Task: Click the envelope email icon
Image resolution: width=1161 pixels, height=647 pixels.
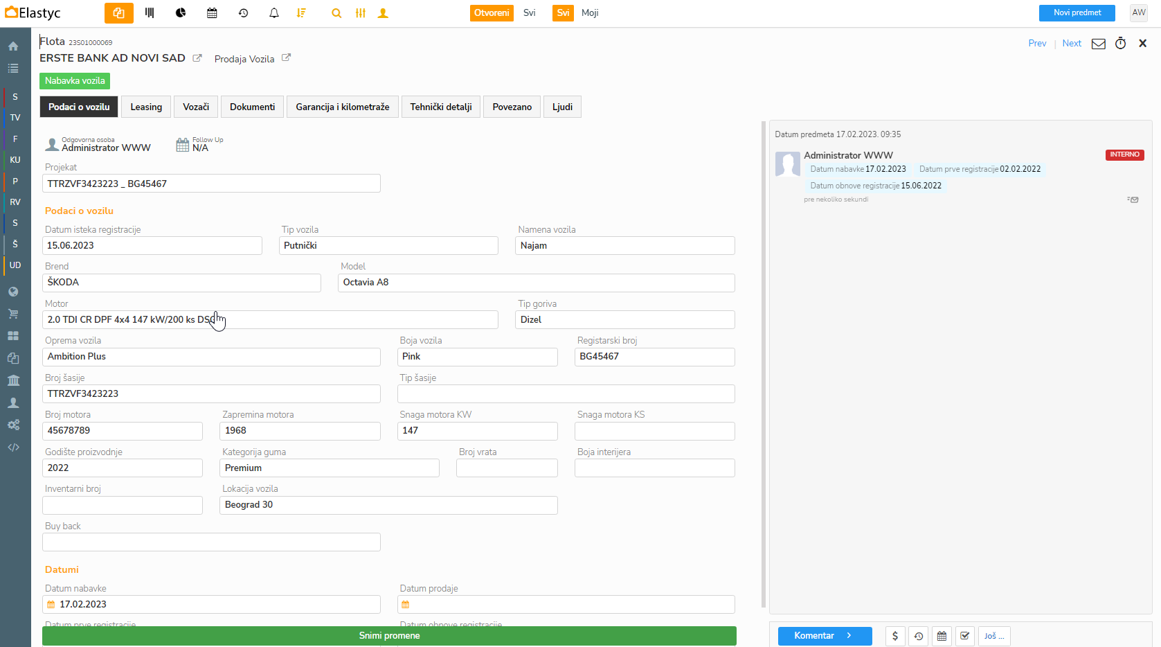Action: point(1098,44)
